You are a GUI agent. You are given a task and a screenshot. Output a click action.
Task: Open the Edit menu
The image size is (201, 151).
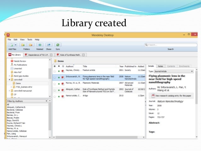click(x=15, y=39)
